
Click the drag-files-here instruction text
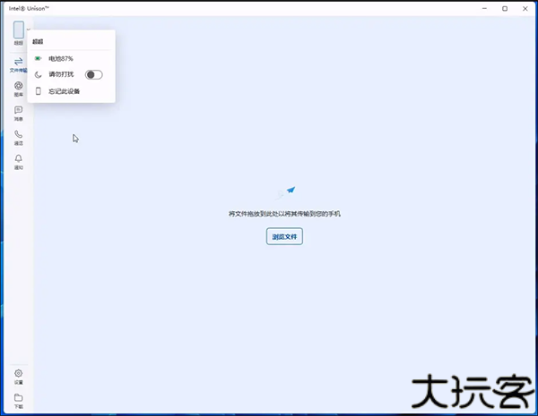pyautogui.click(x=284, y=214)
